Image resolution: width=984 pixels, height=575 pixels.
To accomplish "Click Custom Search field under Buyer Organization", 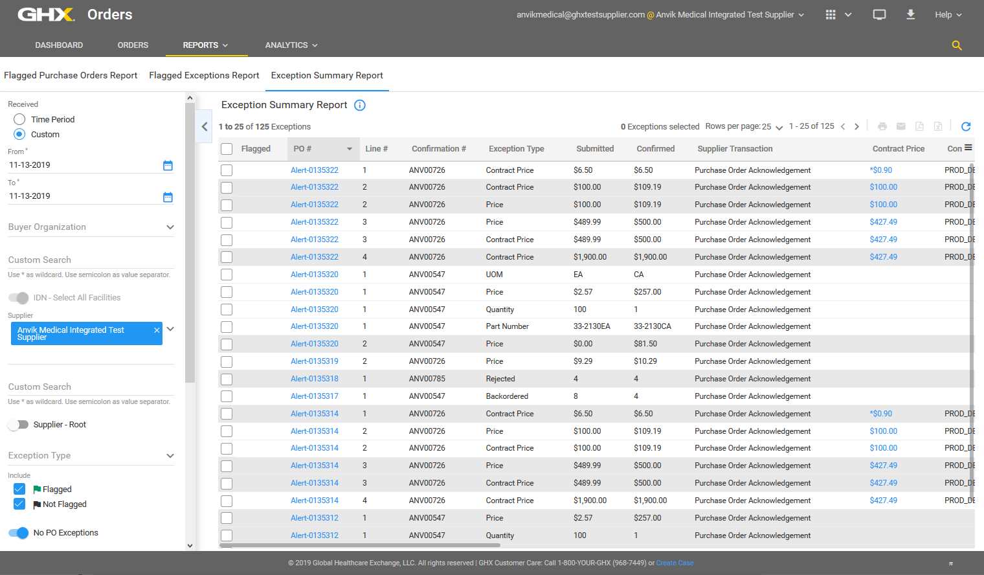I will coord(91,260).
